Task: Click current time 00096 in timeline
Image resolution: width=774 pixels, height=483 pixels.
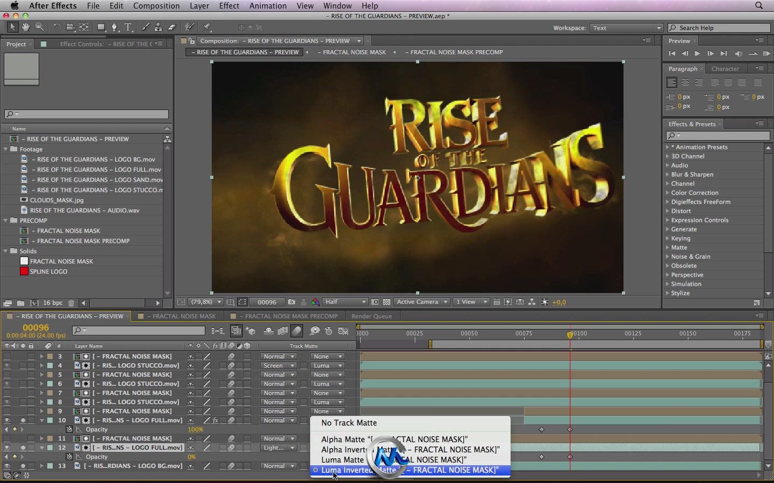Action: (35, 327)
